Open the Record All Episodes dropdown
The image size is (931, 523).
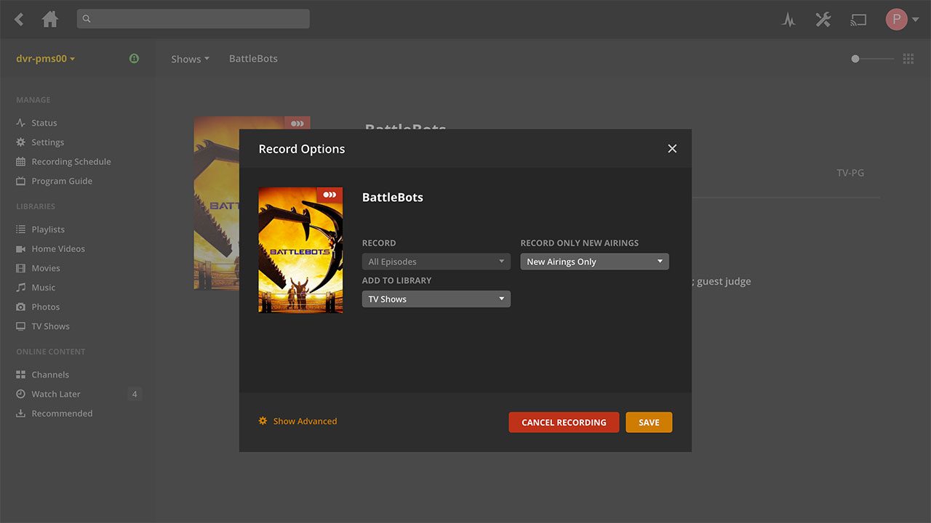coord(436,261)
